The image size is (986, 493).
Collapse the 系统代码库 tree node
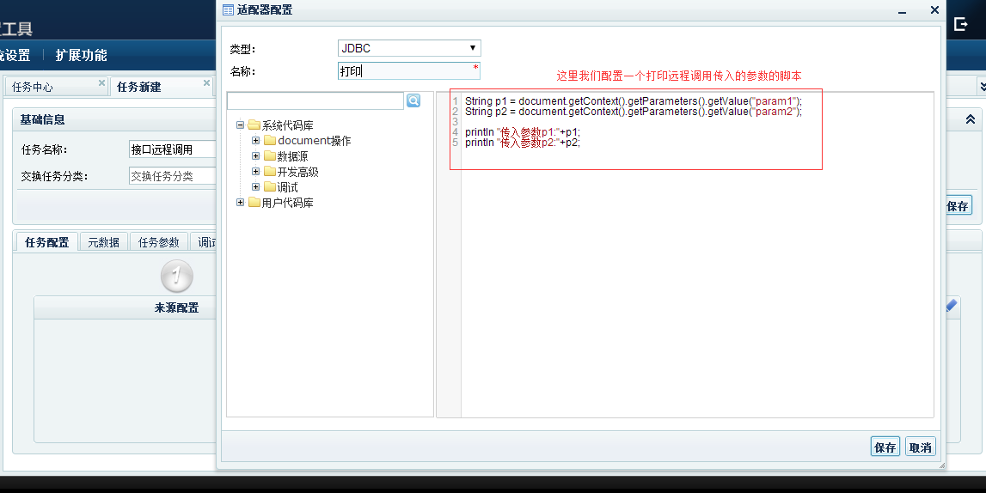tap(240, 125)
